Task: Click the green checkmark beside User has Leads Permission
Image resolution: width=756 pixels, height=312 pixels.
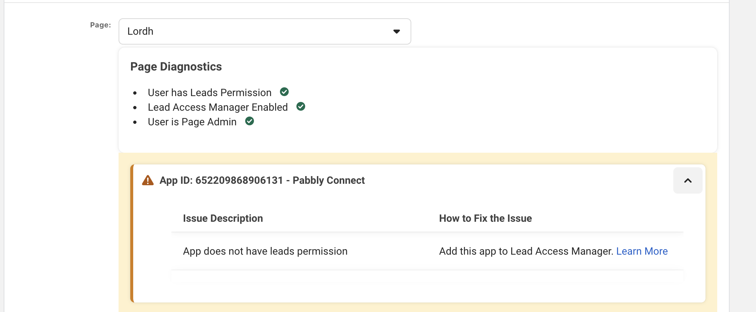Action: coord(284,92)
